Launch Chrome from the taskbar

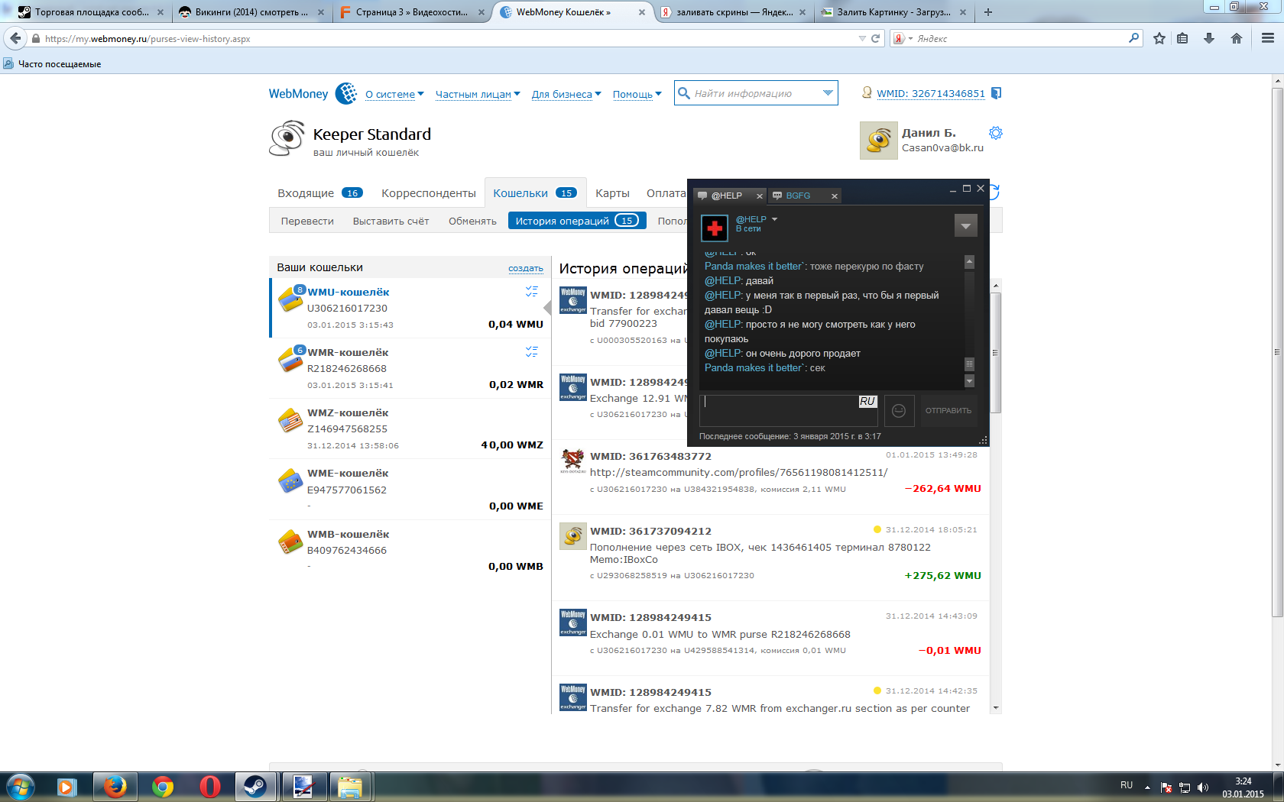[x=162, y=786]
